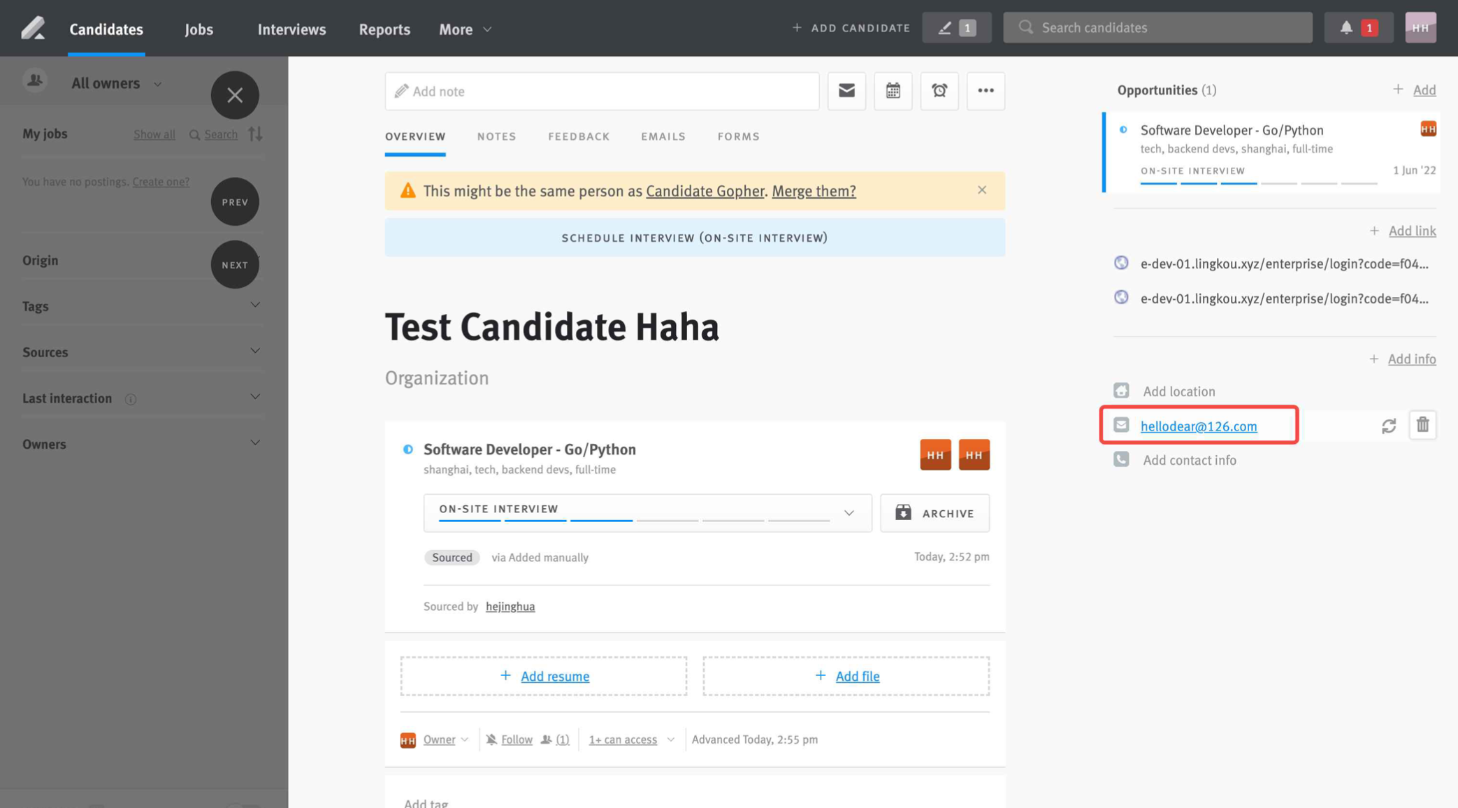Viewport: 1458px width, 808px height.
Task: Open the calendar schedule icon
Action: [x=893, y=91]
